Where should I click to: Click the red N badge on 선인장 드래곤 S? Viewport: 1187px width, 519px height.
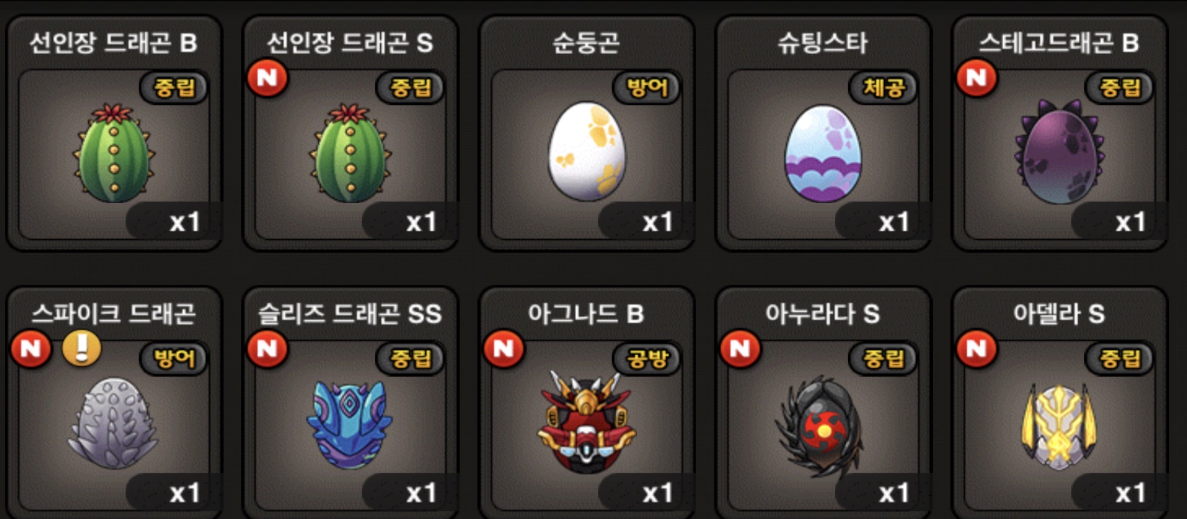point(267,78)
